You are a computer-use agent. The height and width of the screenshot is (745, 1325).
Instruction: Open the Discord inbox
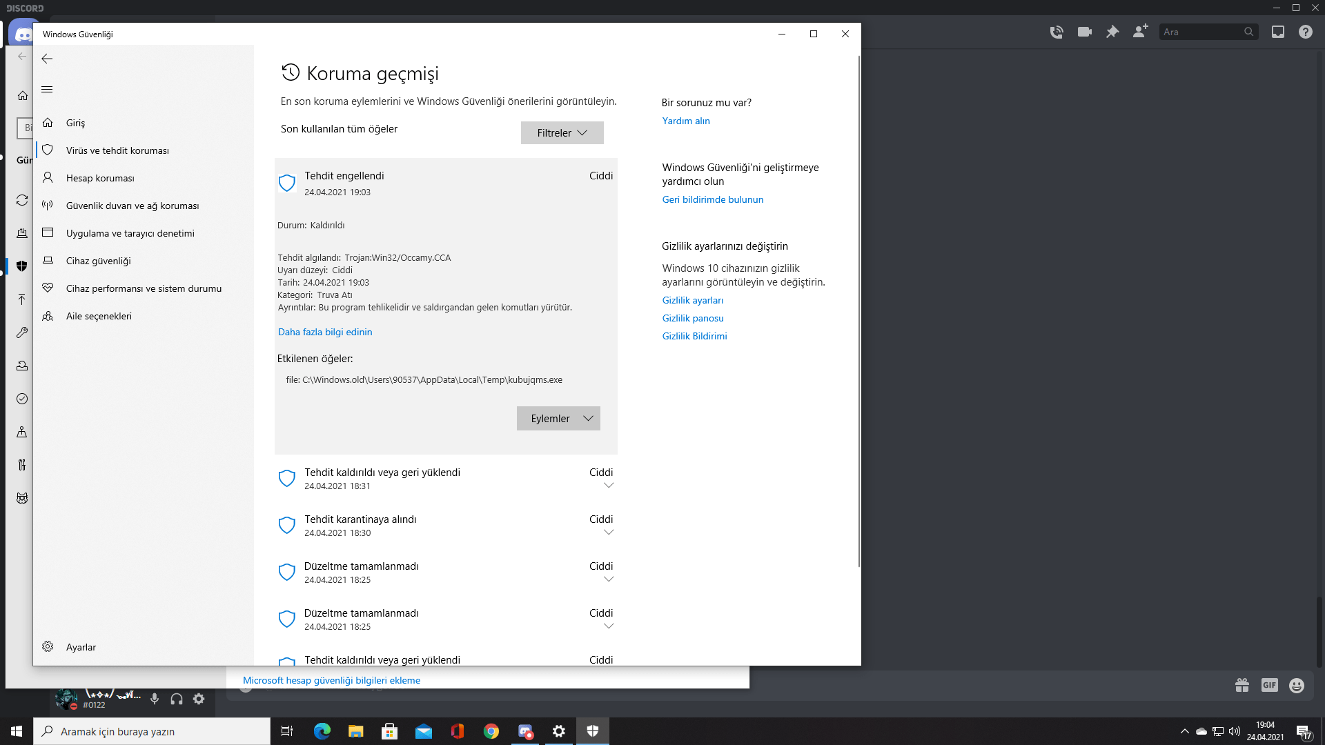1278,32
